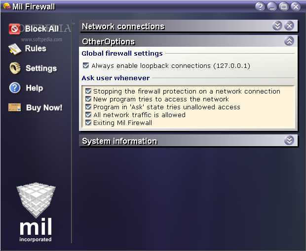
Task: Click the mil incorporated cube logo
Action: [x=36, y=200]
